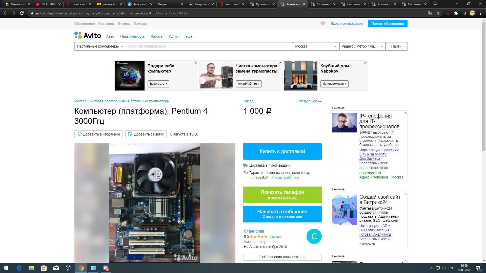Open the hyperpc.ru ad link
Screen dimensions: 486x273
pyautogui.click(x=158, y=84)
